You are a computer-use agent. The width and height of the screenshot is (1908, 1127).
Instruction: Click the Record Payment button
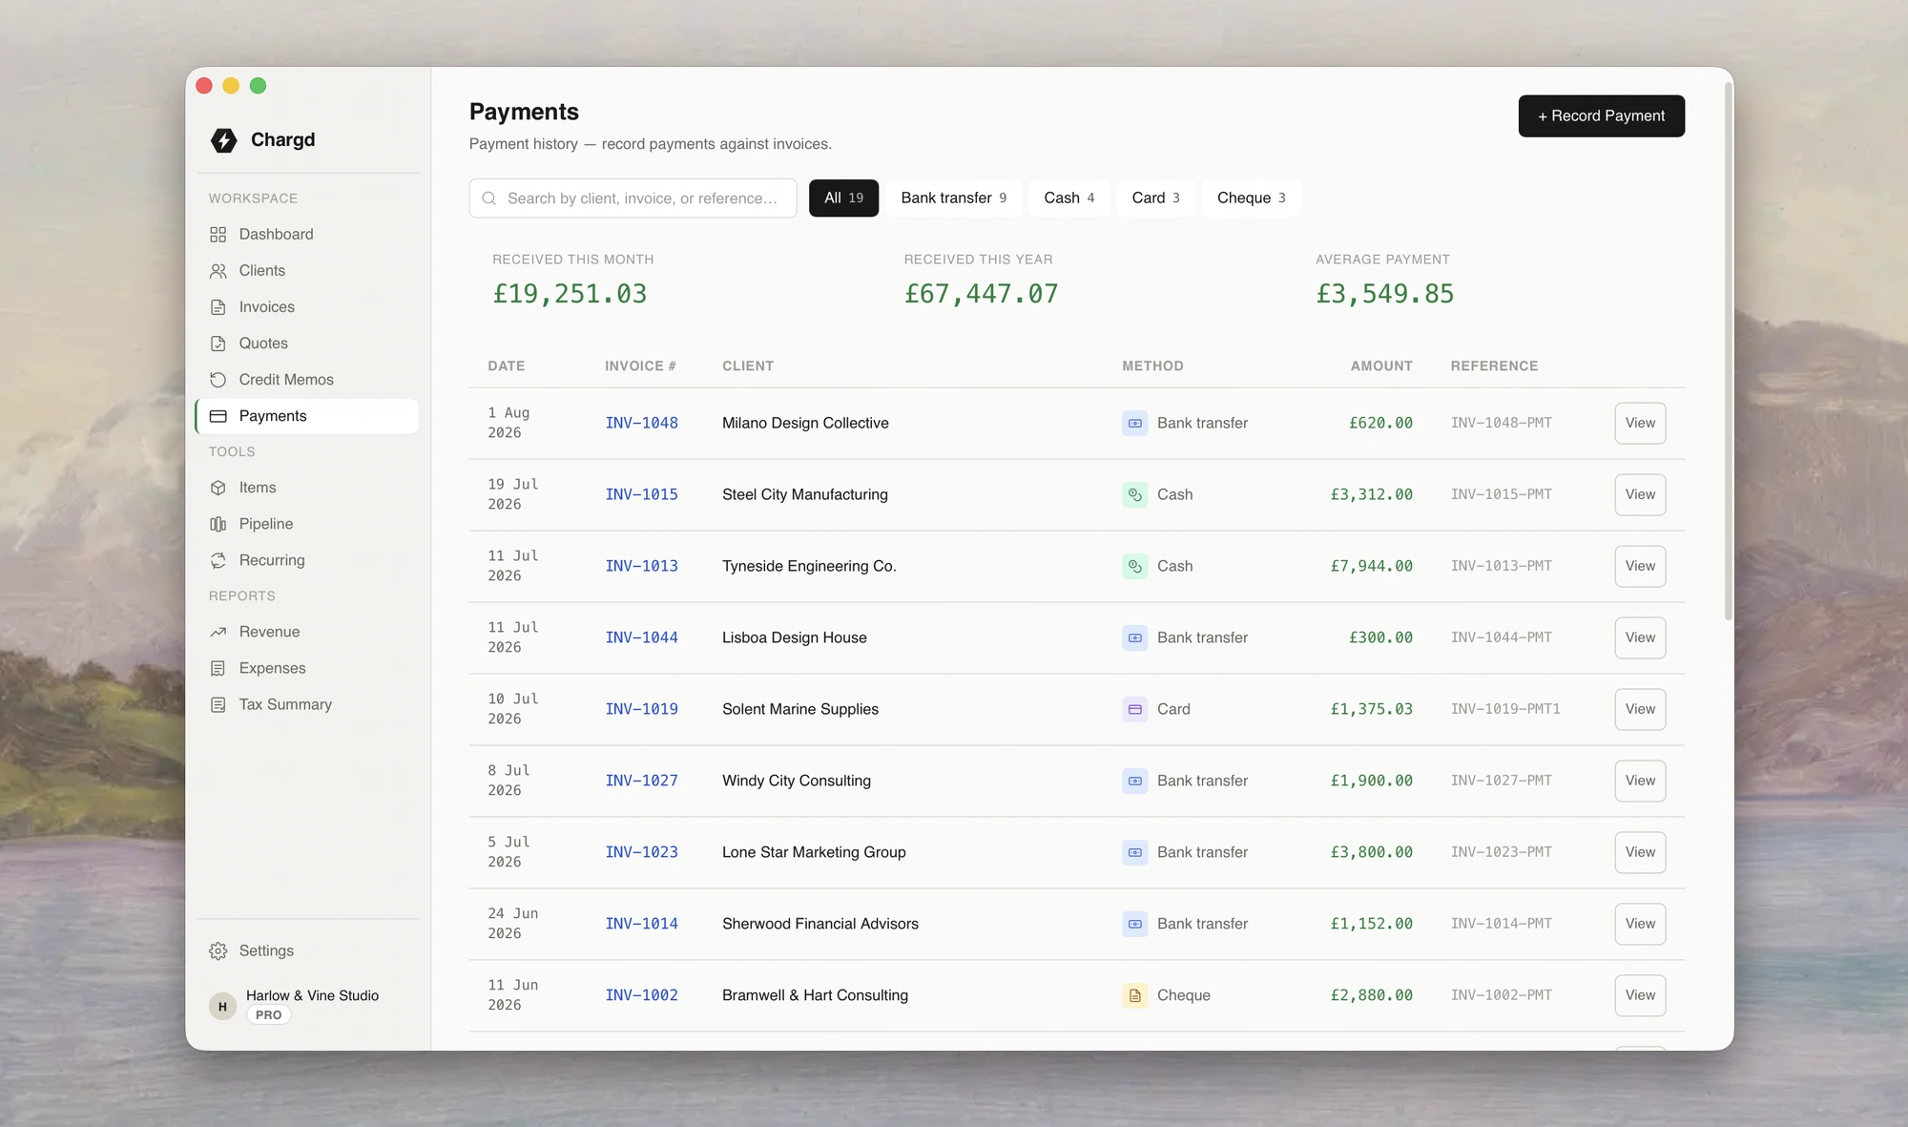[x=1601, y=115]
